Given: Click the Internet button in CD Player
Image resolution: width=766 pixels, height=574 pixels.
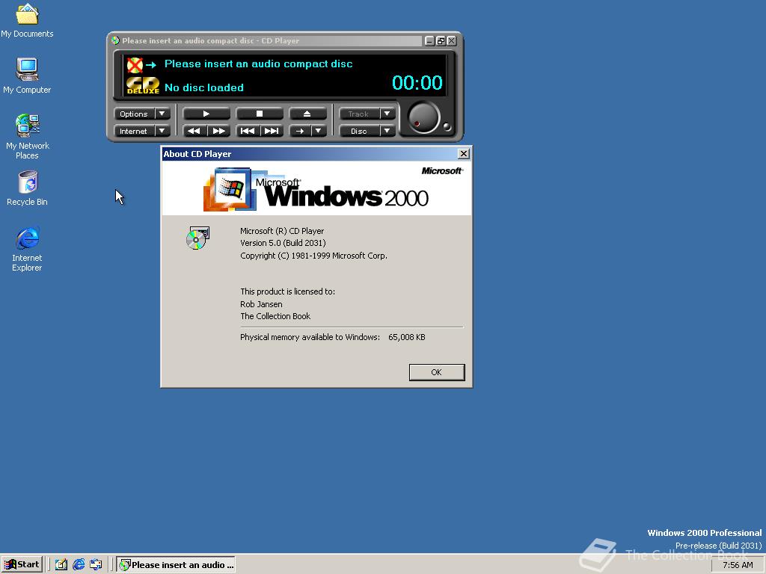Looking at the screenshot, I should click(x=134, y=131).
